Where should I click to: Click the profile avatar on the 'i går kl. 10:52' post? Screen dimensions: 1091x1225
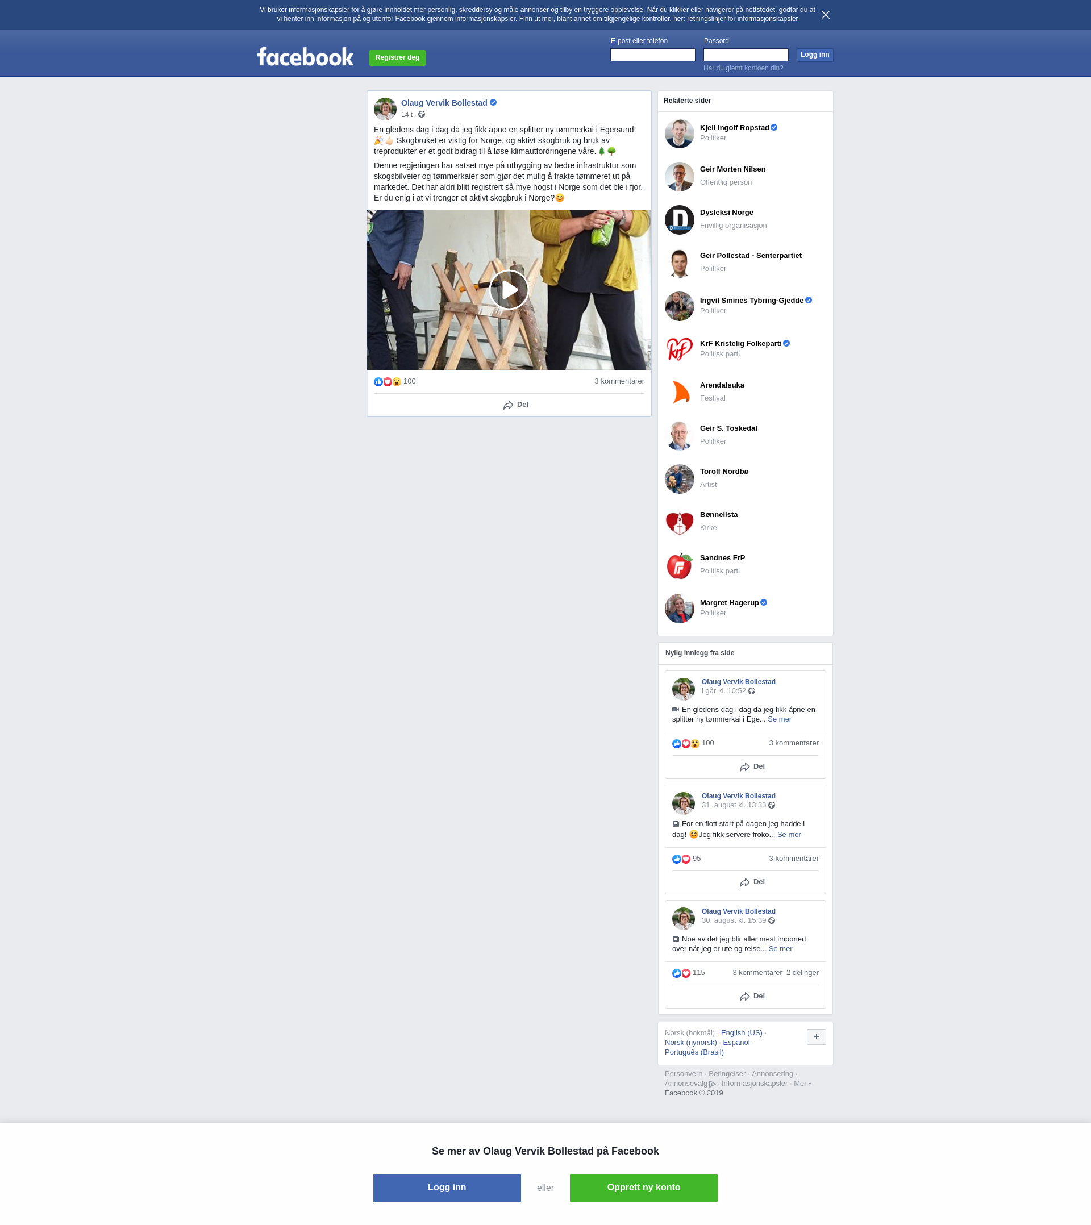pos(684,689)
